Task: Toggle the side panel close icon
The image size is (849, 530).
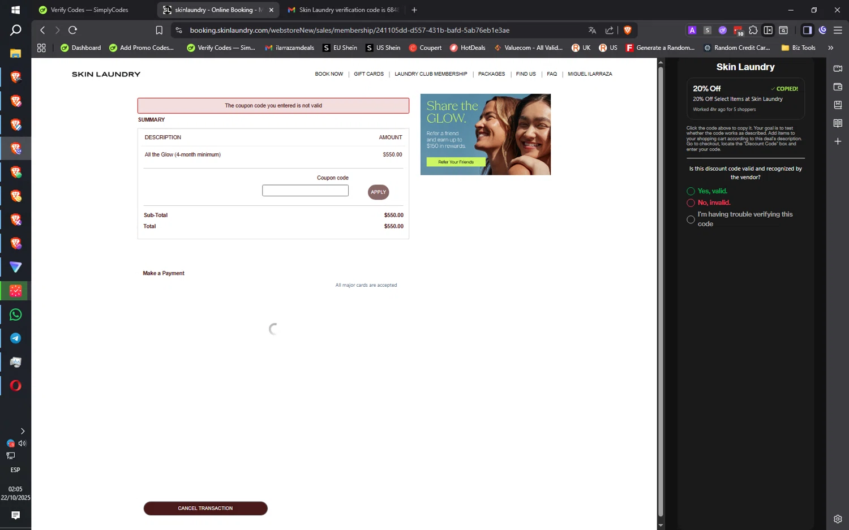Action: pyautogui.click(x=768, y=30)
